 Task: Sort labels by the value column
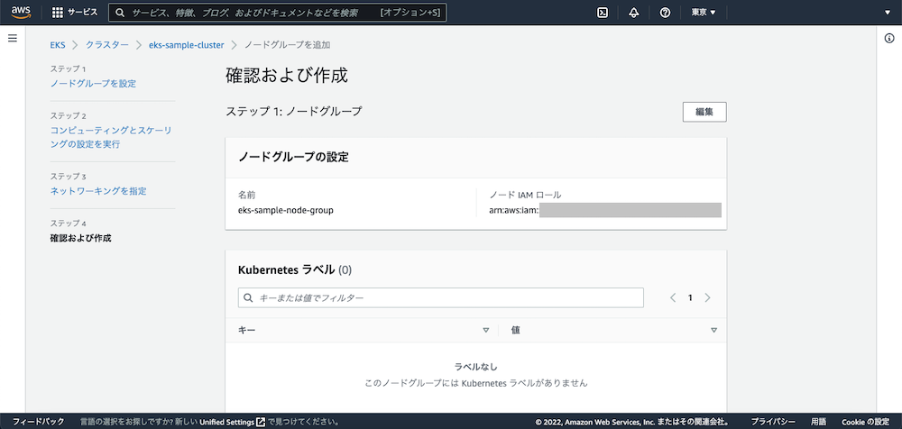[713, 330]
